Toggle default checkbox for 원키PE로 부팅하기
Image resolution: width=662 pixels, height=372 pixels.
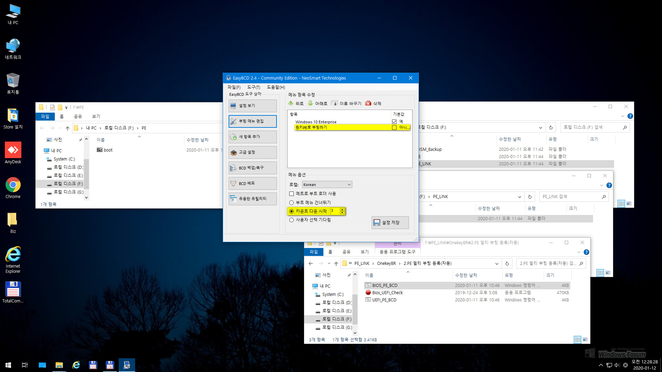click(394, 127)
